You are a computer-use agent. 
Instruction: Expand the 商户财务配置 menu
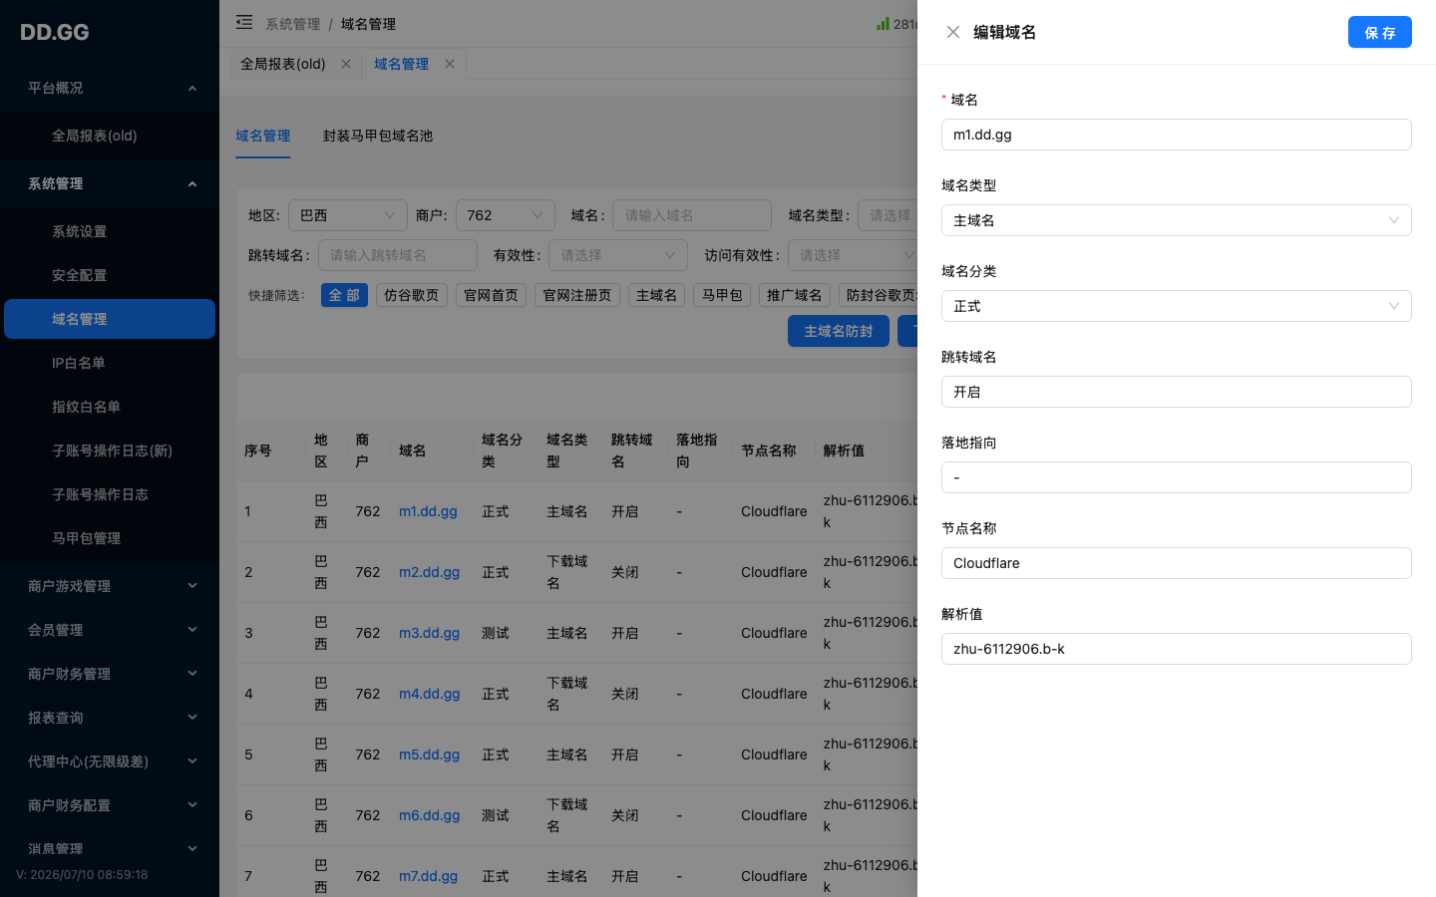click(110, 805)
